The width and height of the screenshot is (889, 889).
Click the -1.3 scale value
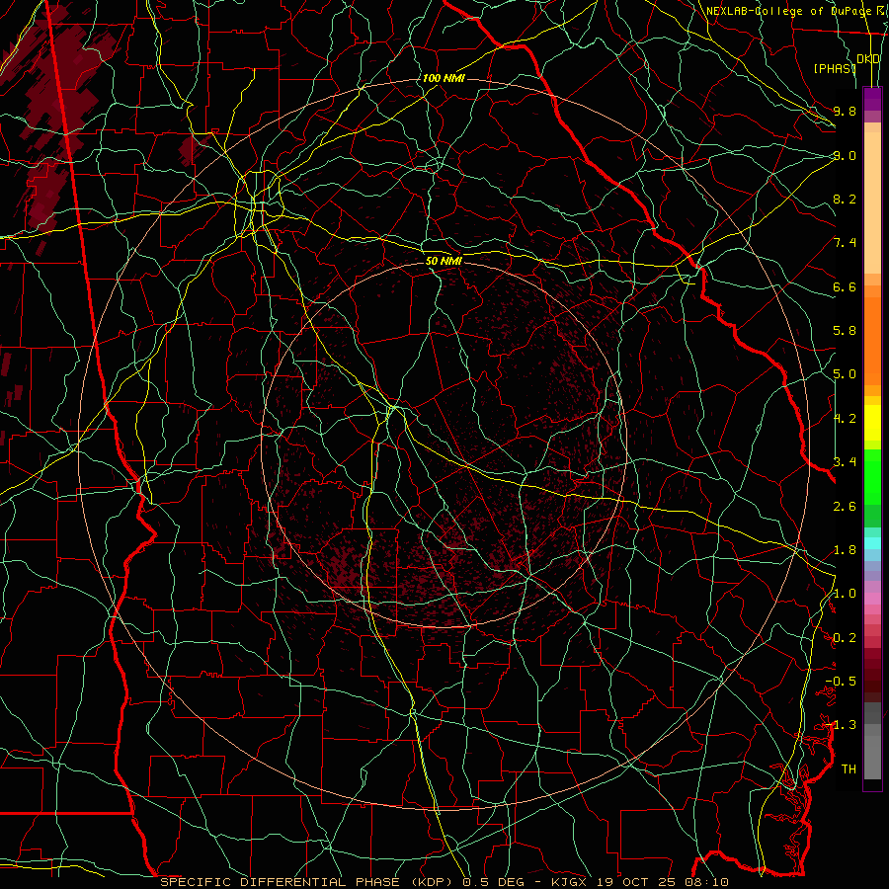[x=841, y=725]
